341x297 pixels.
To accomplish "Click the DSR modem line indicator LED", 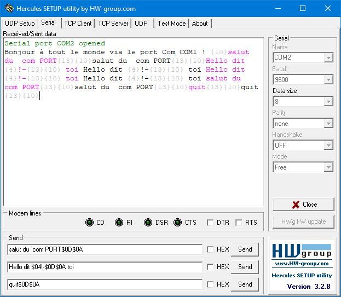I will click(148, 223).
